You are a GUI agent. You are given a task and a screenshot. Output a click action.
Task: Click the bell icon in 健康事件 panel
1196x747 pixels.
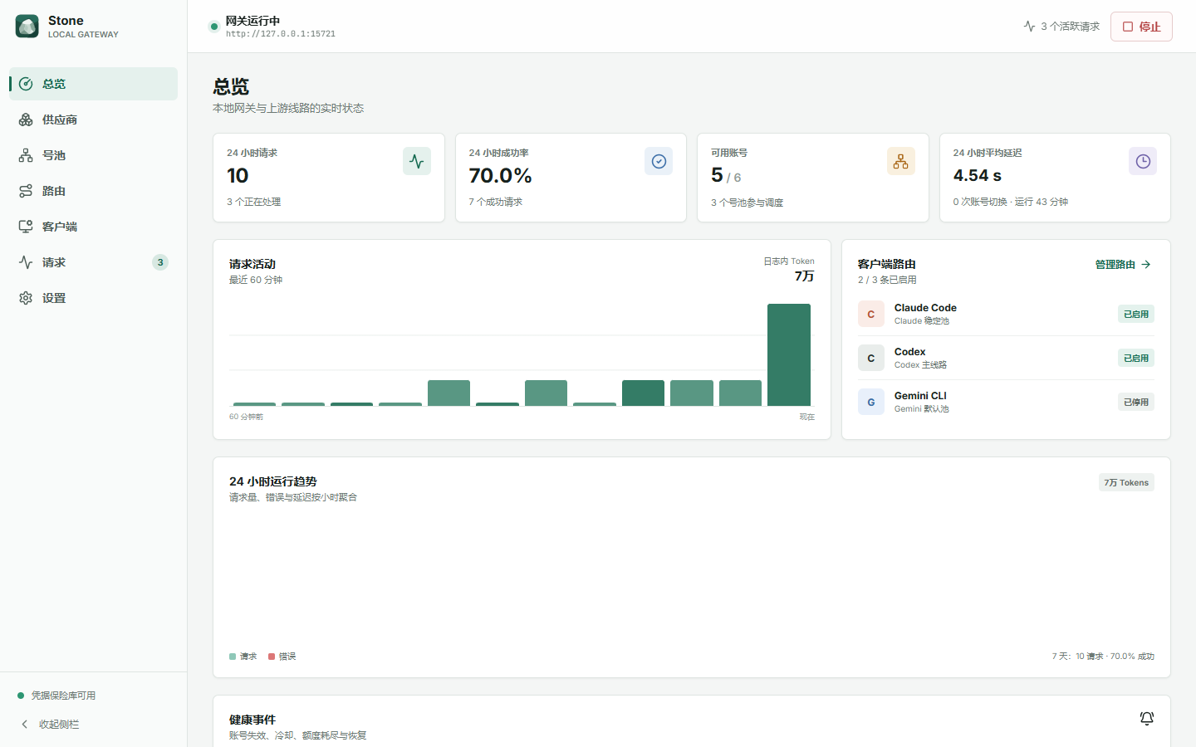point(1147,719)
